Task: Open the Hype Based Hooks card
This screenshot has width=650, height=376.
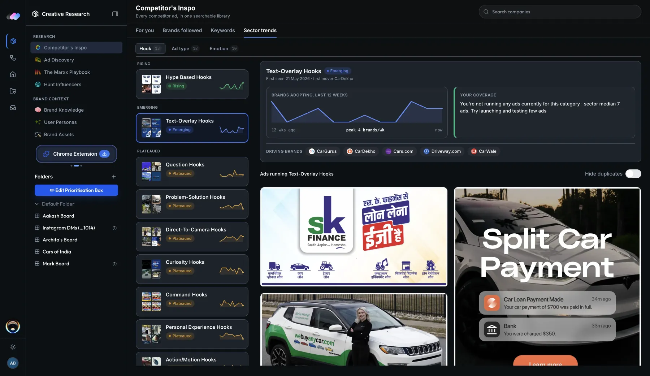Action: click(x=192, y=84)
